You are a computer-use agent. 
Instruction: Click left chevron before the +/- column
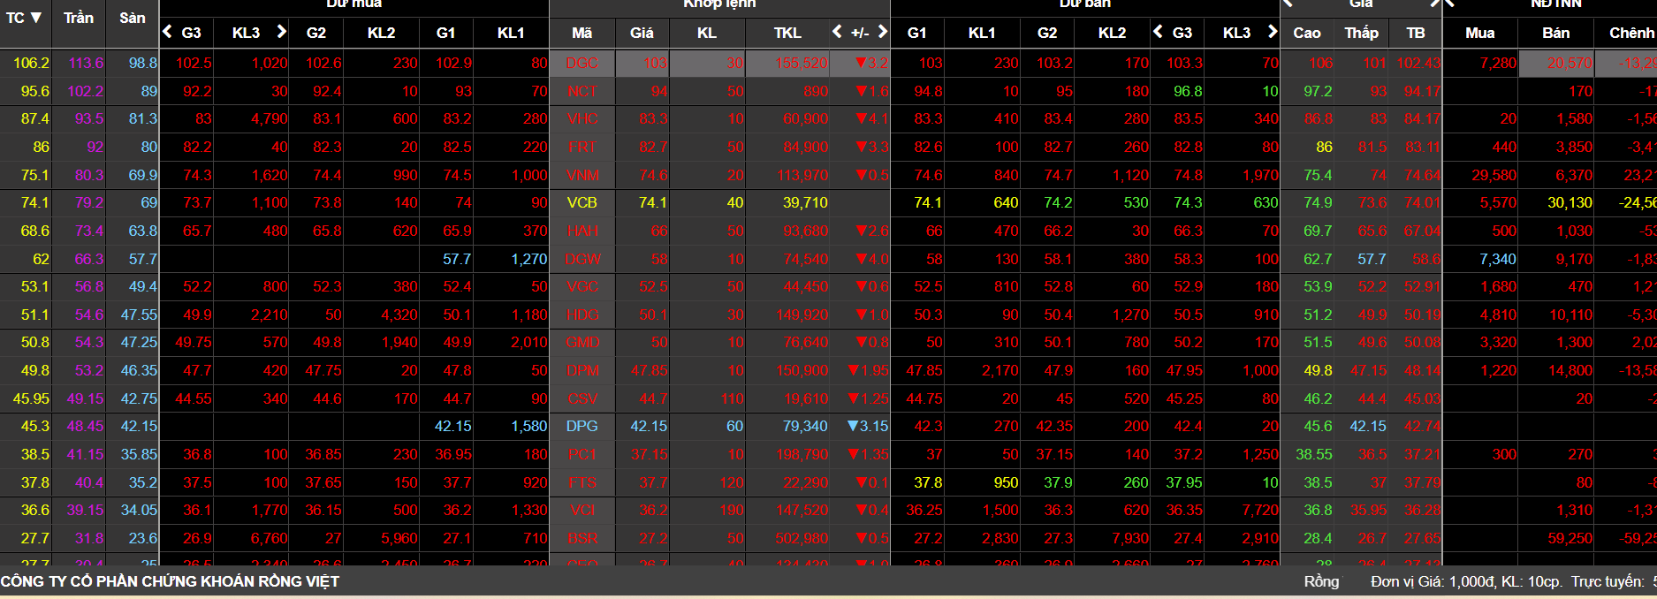tap(837, 32)
